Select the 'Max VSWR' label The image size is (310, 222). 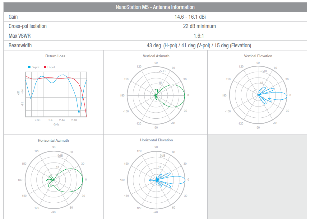point(20,36)
